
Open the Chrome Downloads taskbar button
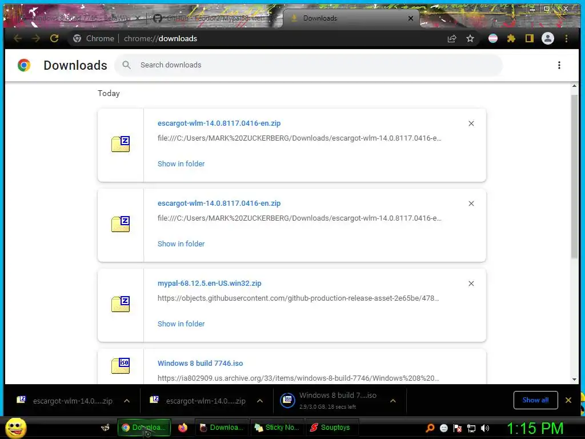tap(145, 428)
